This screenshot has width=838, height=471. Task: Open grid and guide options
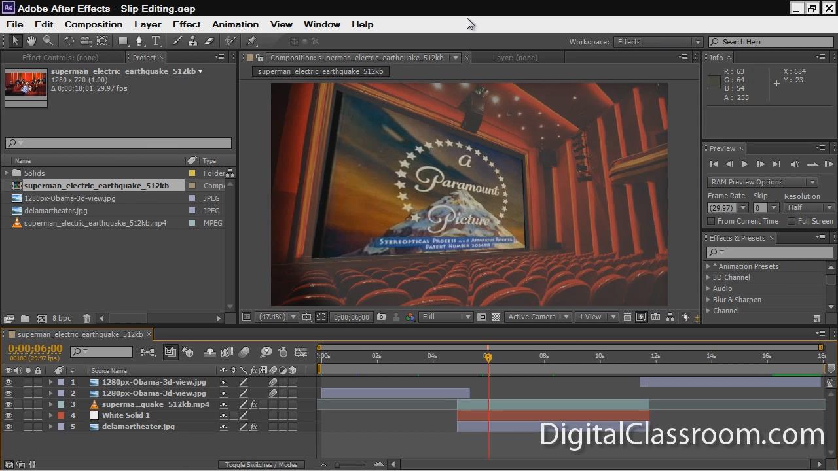pos(306,317)
